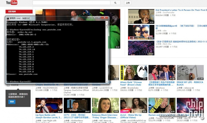
Task: Open the Draw My Life sketch thumbnail
Action: [190, 73]
